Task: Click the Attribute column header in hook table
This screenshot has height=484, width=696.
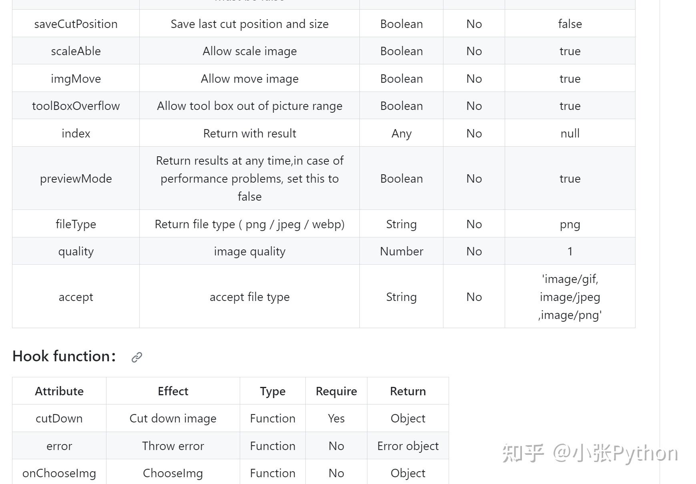Action: point(59,391)
